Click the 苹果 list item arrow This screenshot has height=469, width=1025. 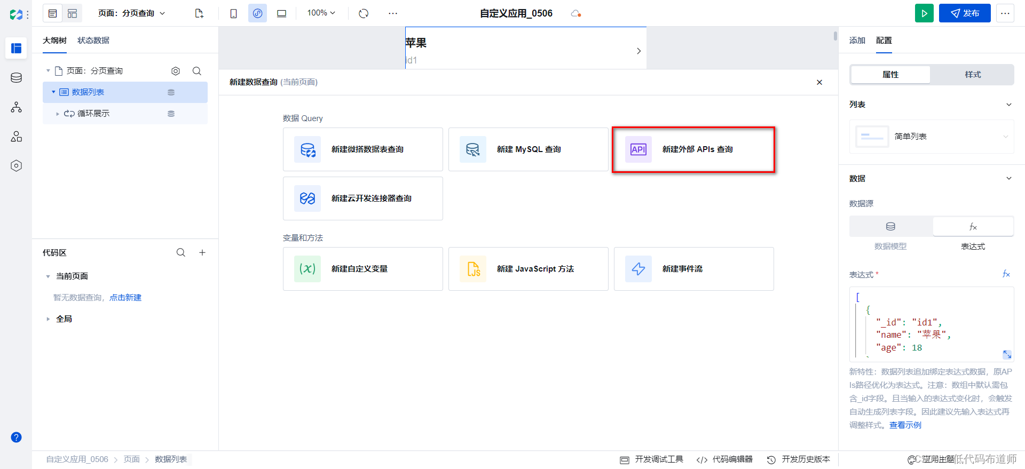tap(638, 51)
